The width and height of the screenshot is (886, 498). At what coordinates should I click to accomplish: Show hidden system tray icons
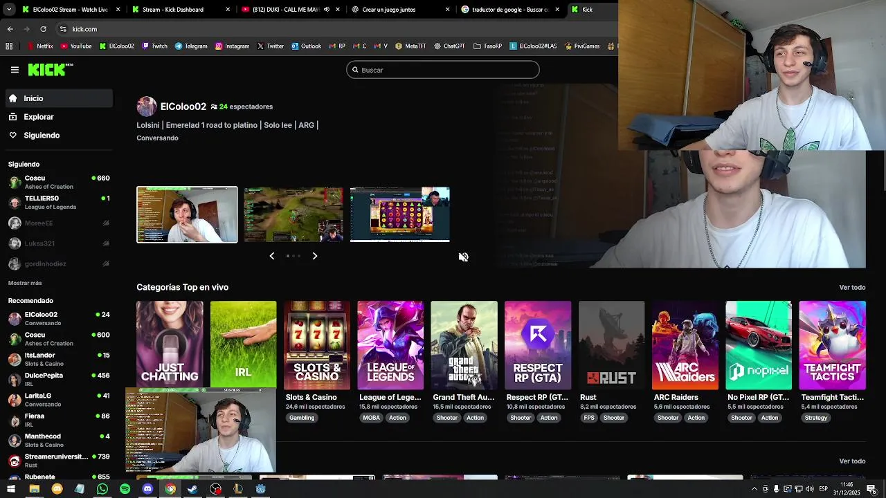pos(754,489)
